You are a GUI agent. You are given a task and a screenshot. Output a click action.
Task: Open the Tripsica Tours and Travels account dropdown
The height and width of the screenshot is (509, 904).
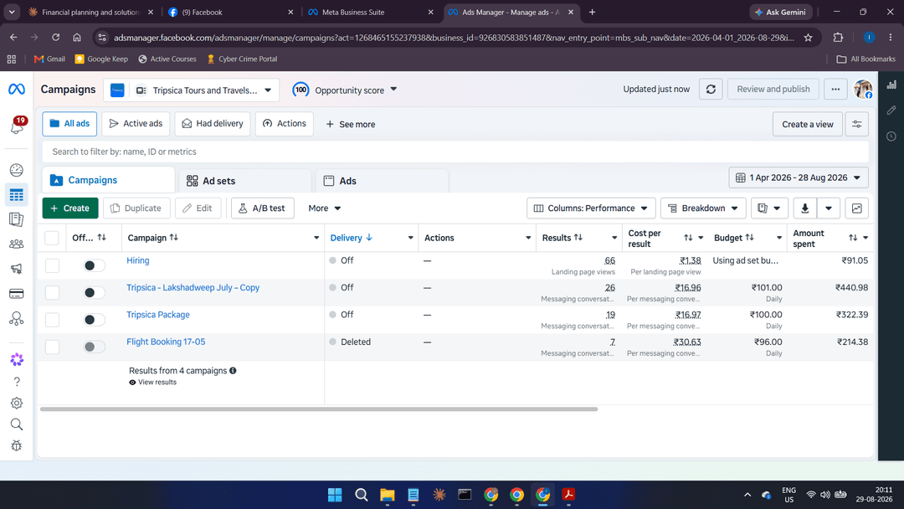192,90
